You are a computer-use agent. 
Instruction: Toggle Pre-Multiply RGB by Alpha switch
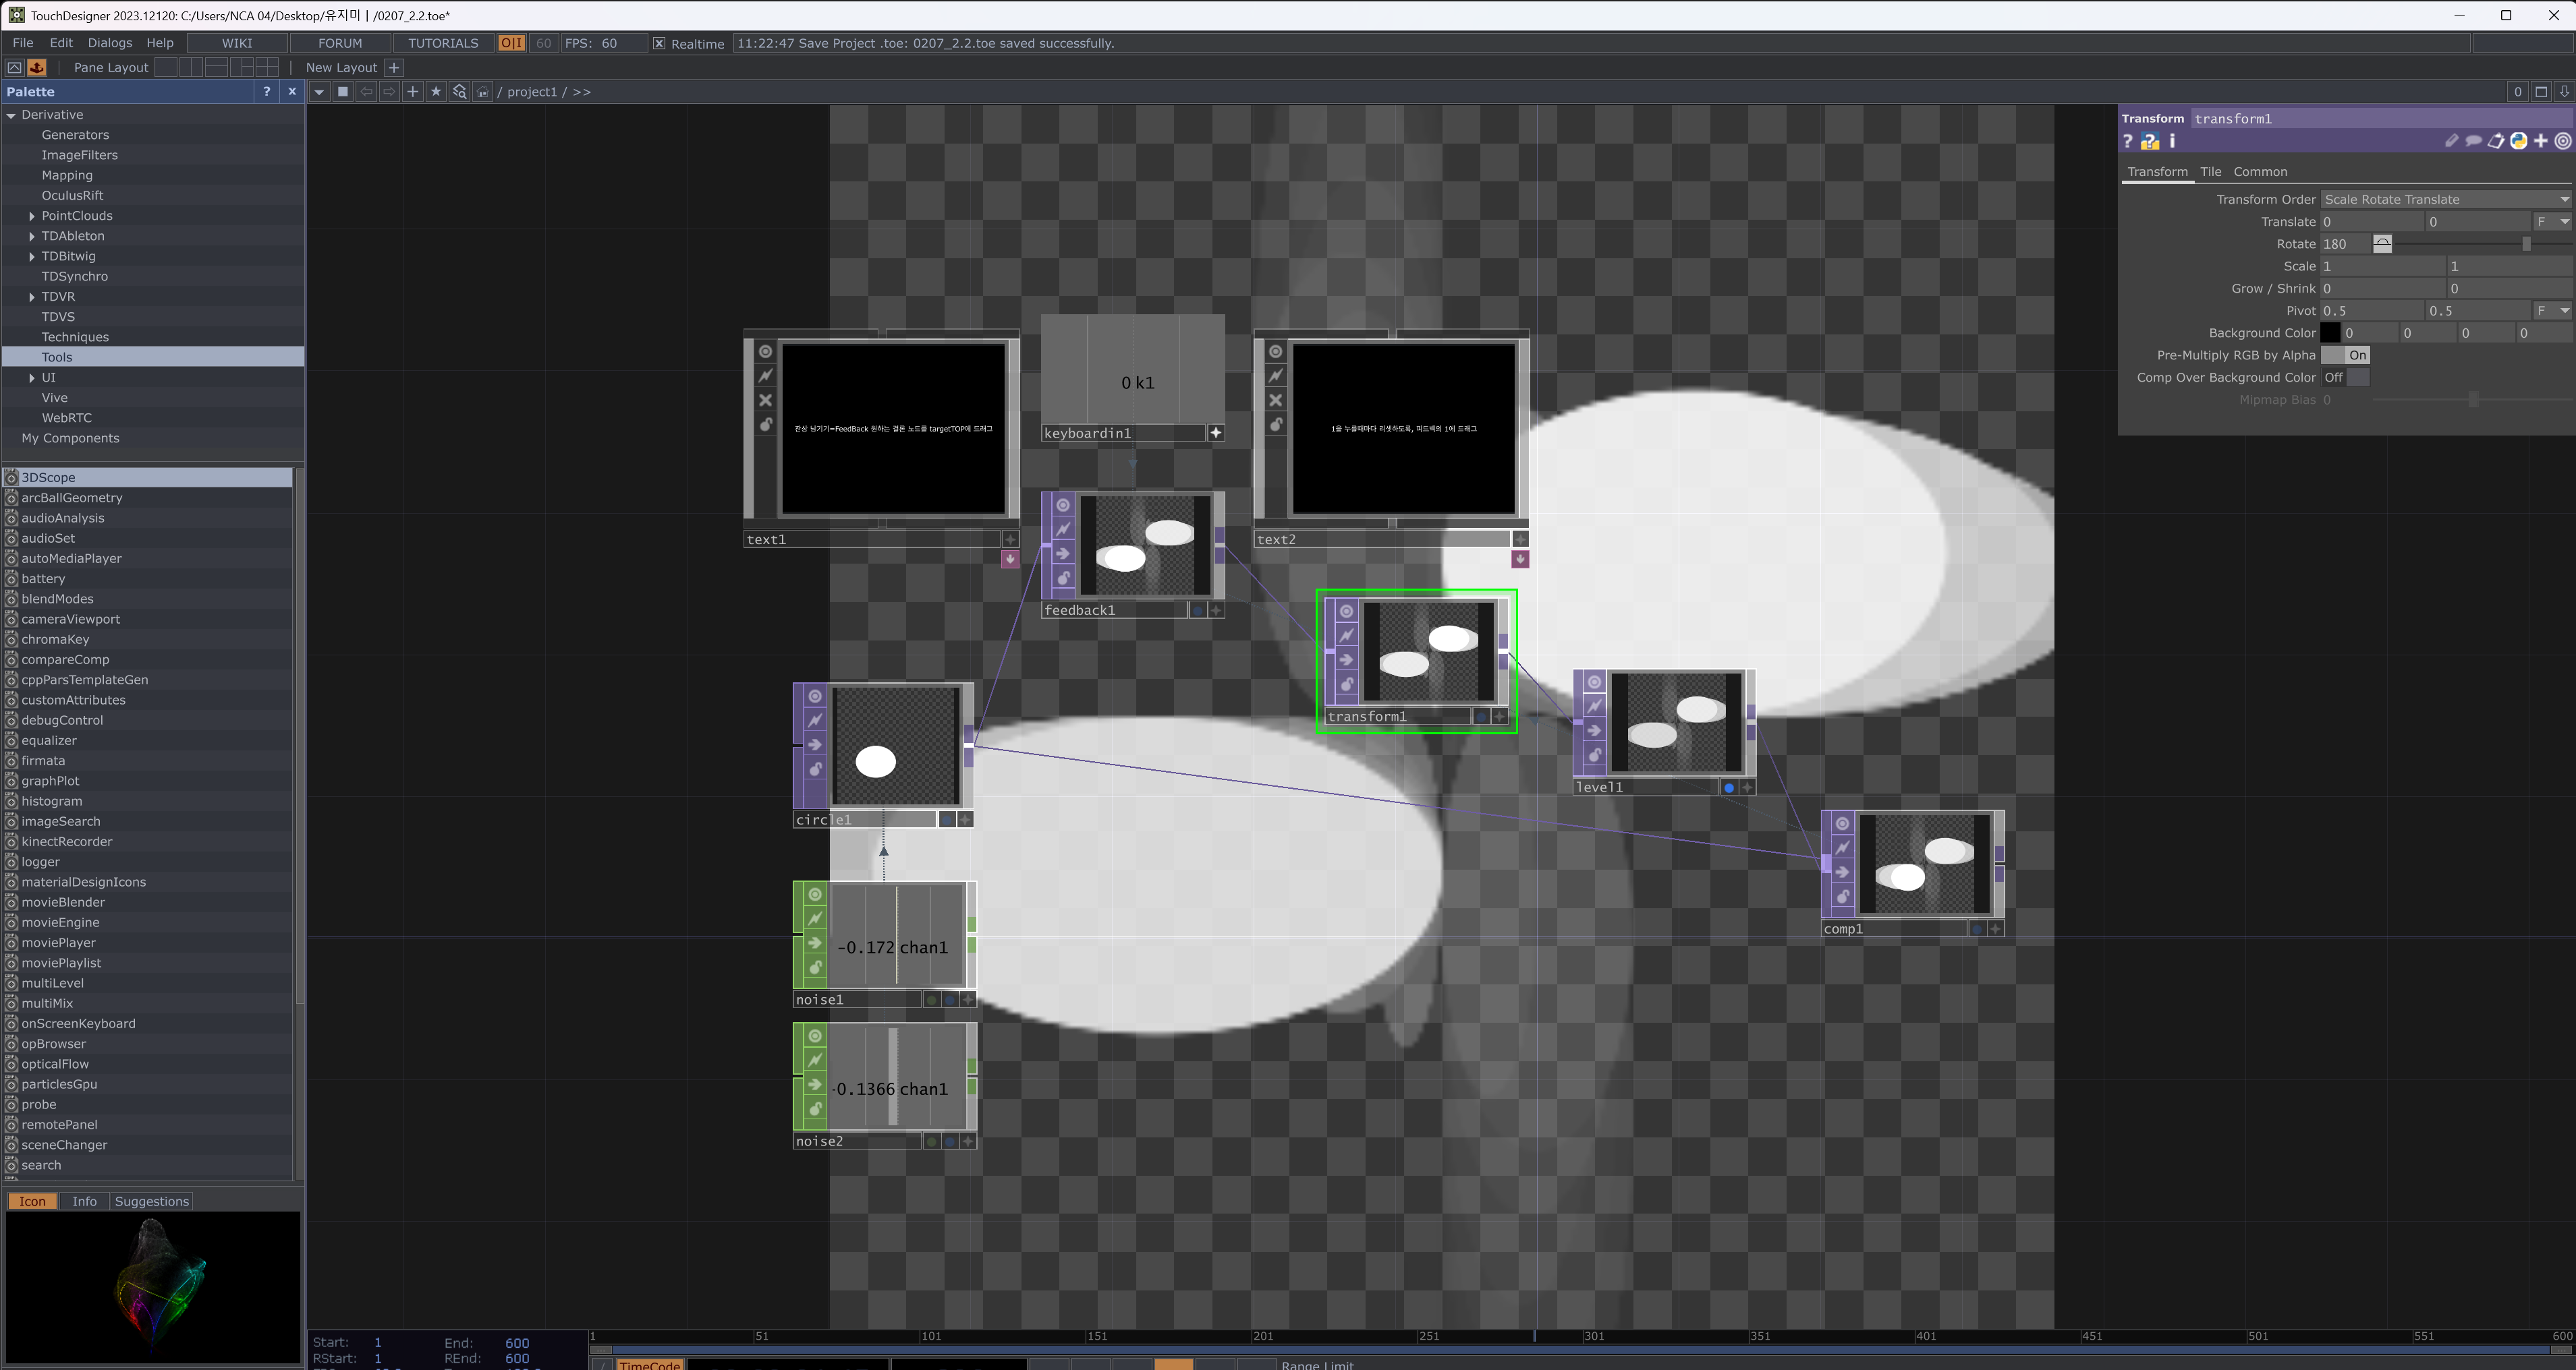[x=2345, y=356]
